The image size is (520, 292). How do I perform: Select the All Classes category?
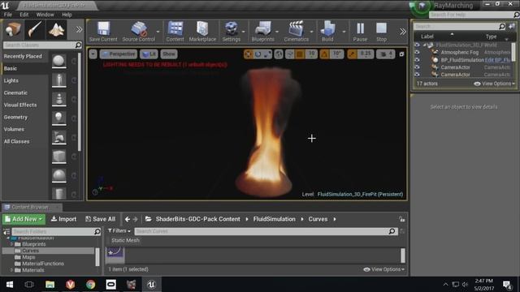tap(16, 141)
